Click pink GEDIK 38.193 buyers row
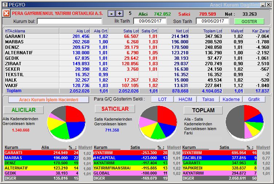This screenshot has width=274, height=184. click(41, 173)
